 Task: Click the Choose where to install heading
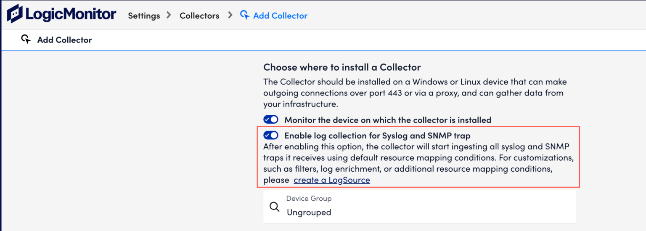tap(342, 67)
